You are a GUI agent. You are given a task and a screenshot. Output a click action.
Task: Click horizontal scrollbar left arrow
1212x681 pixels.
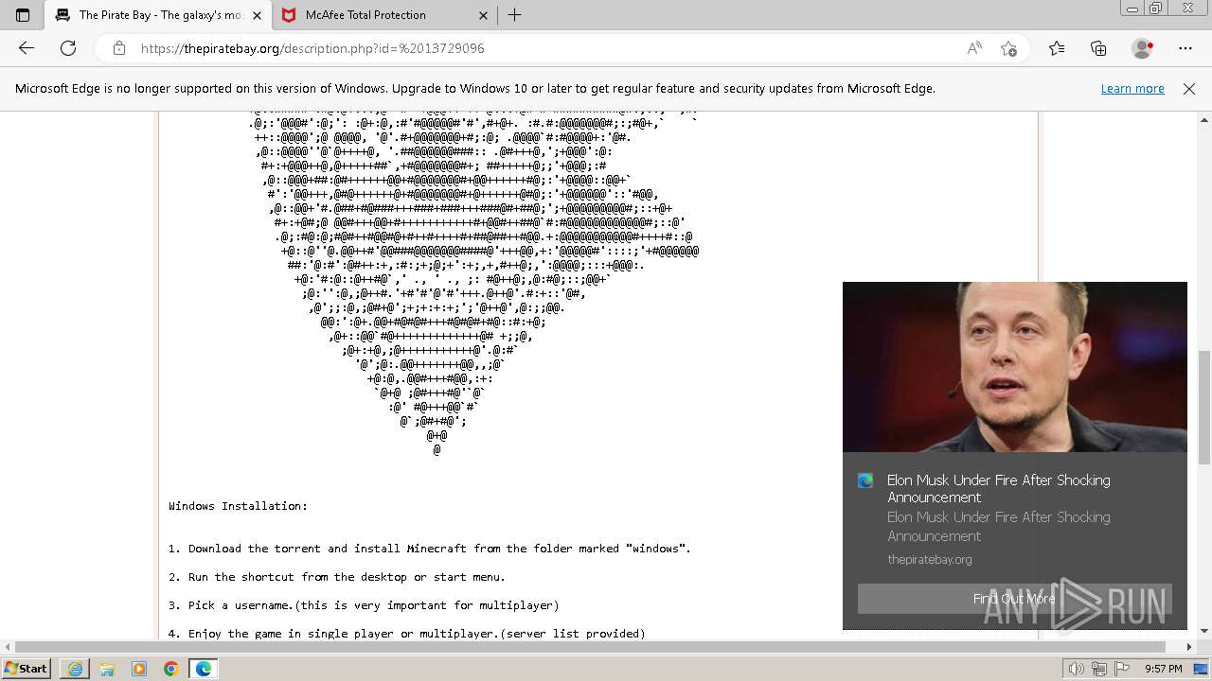tap(8, 647)
